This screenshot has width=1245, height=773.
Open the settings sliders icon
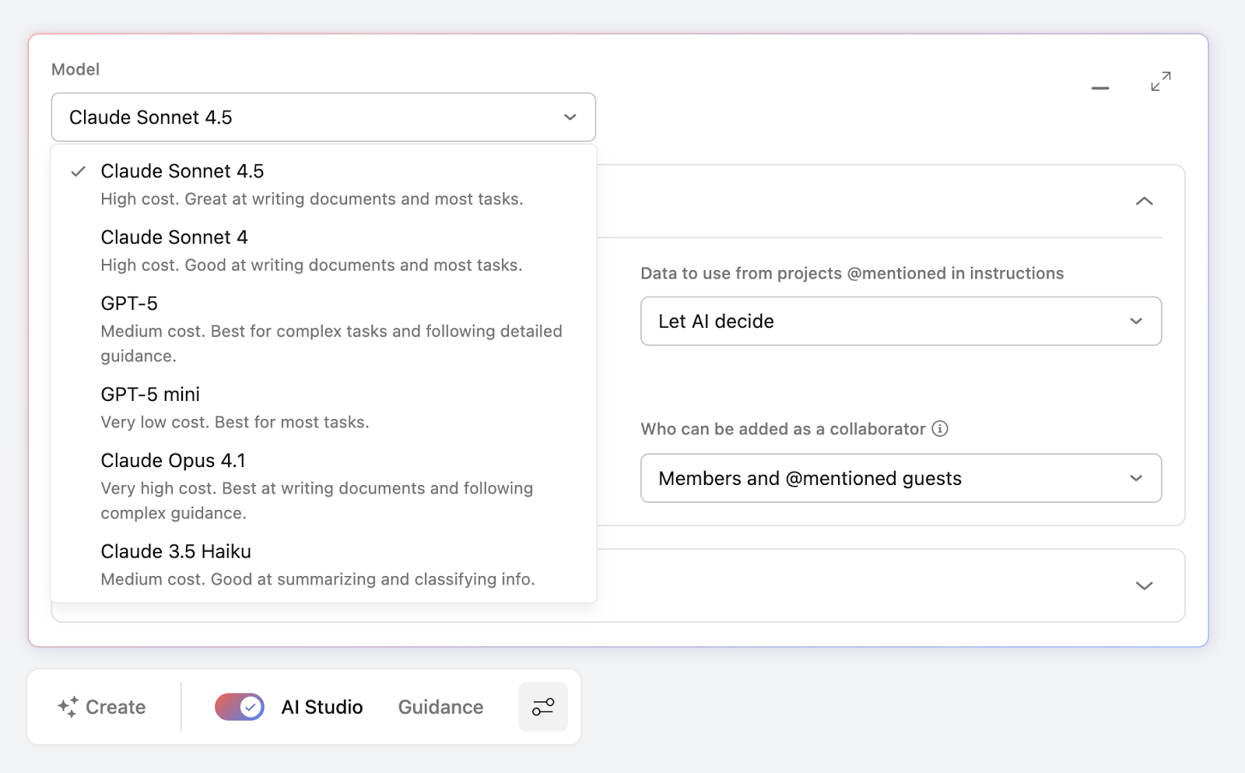pyautogui.click(x=543, y=707)
